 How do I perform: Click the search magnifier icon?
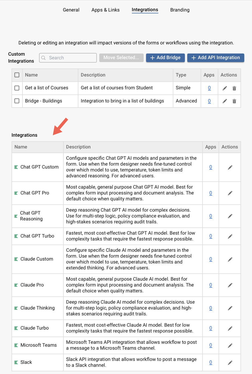44,58
